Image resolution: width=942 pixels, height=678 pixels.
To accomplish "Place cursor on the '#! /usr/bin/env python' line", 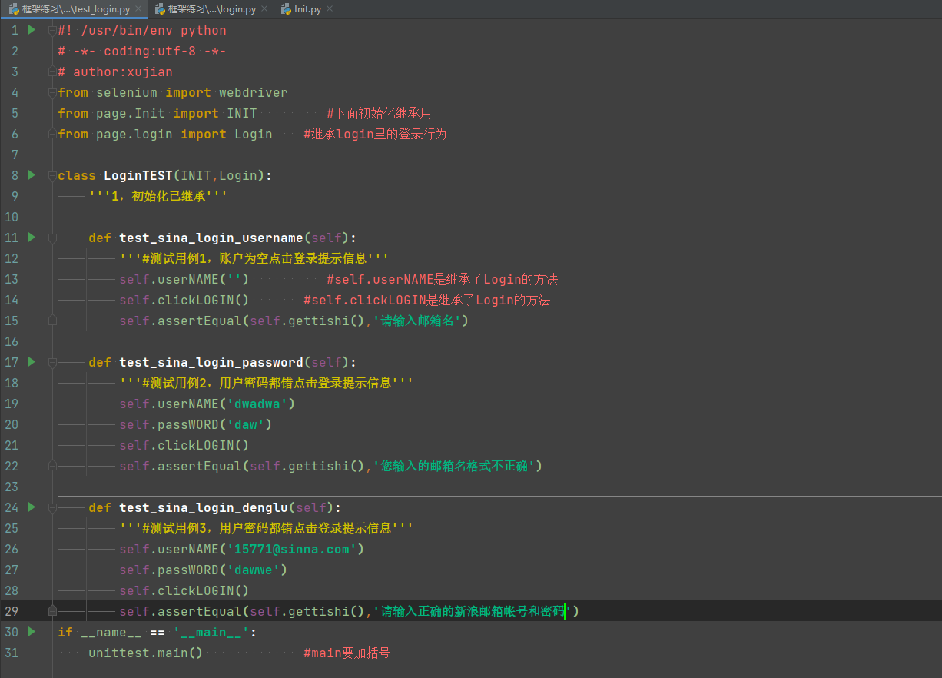I will coord(142,31).
